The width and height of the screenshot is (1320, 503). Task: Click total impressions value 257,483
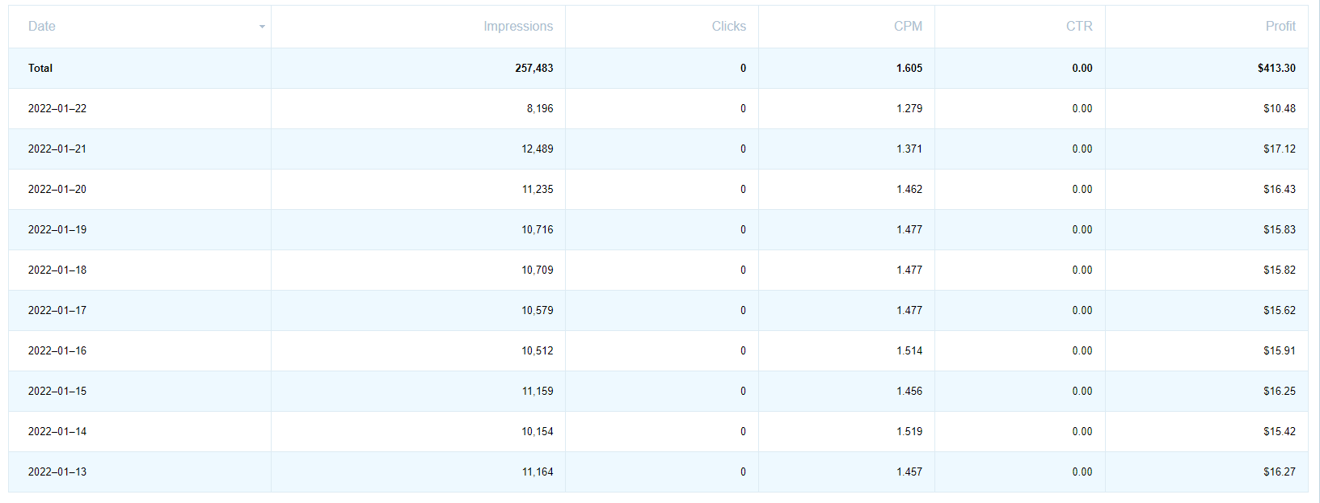534,69
